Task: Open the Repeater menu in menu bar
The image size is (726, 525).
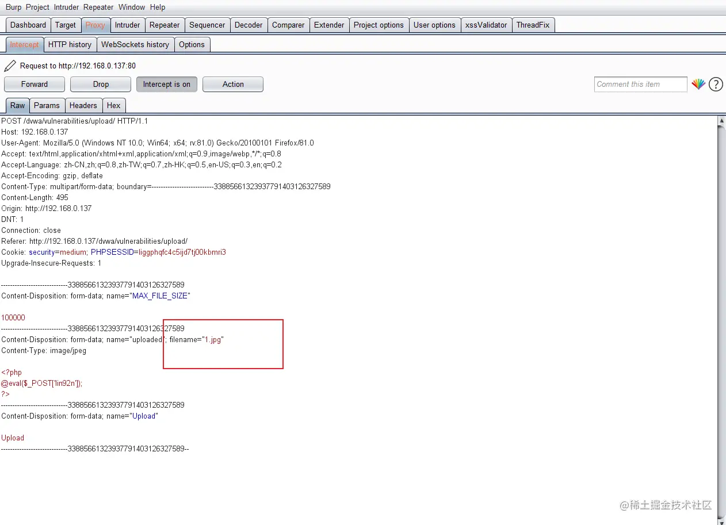Action: [98, 7]
